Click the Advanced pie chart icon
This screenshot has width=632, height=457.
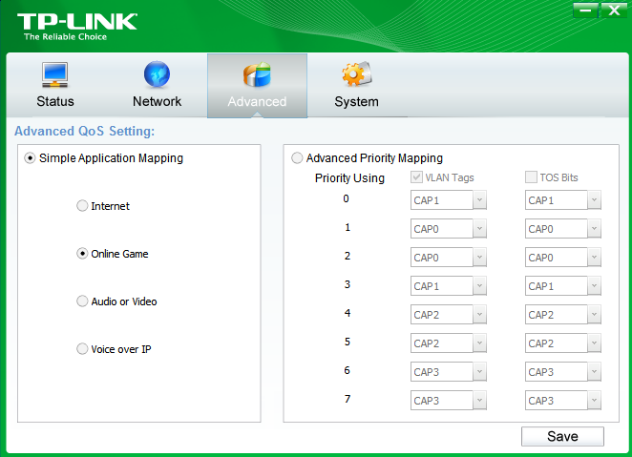(x=257, y=74)
